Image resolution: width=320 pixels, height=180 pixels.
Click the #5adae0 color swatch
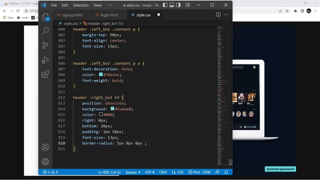pos(112,108)
